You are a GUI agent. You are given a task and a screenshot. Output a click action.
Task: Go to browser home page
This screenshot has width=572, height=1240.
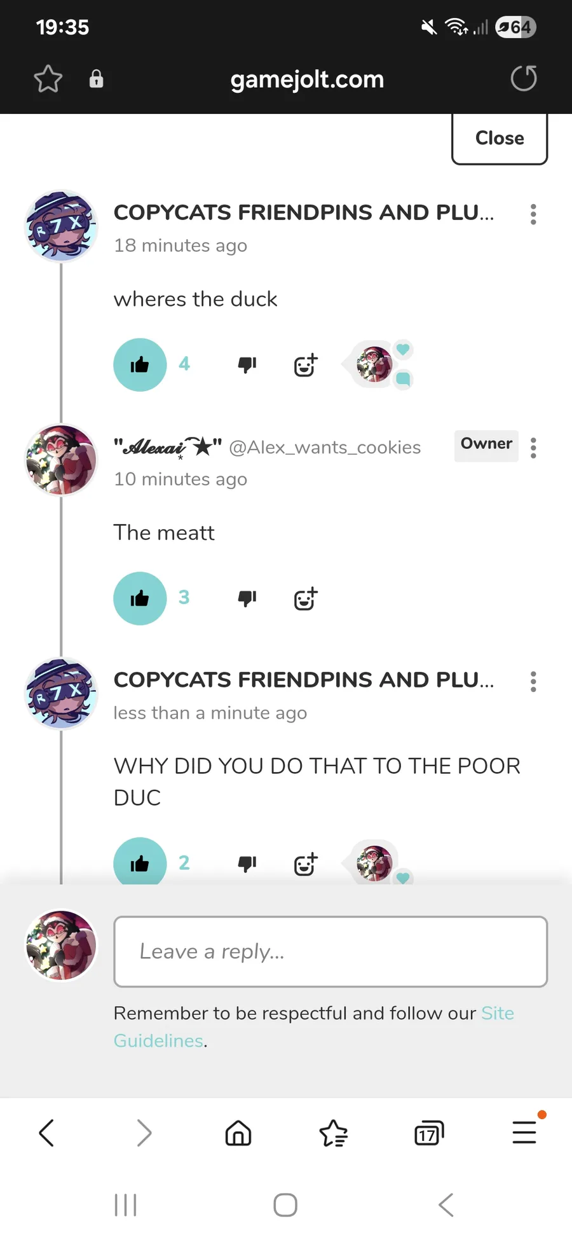pyautogui.click(x=238, y=1133)
